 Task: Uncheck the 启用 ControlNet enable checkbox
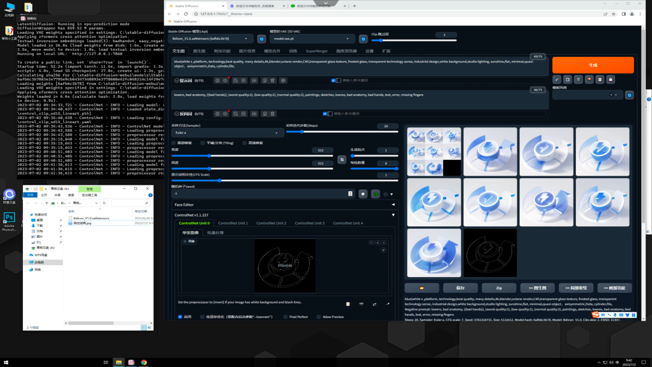click(180, 317)
